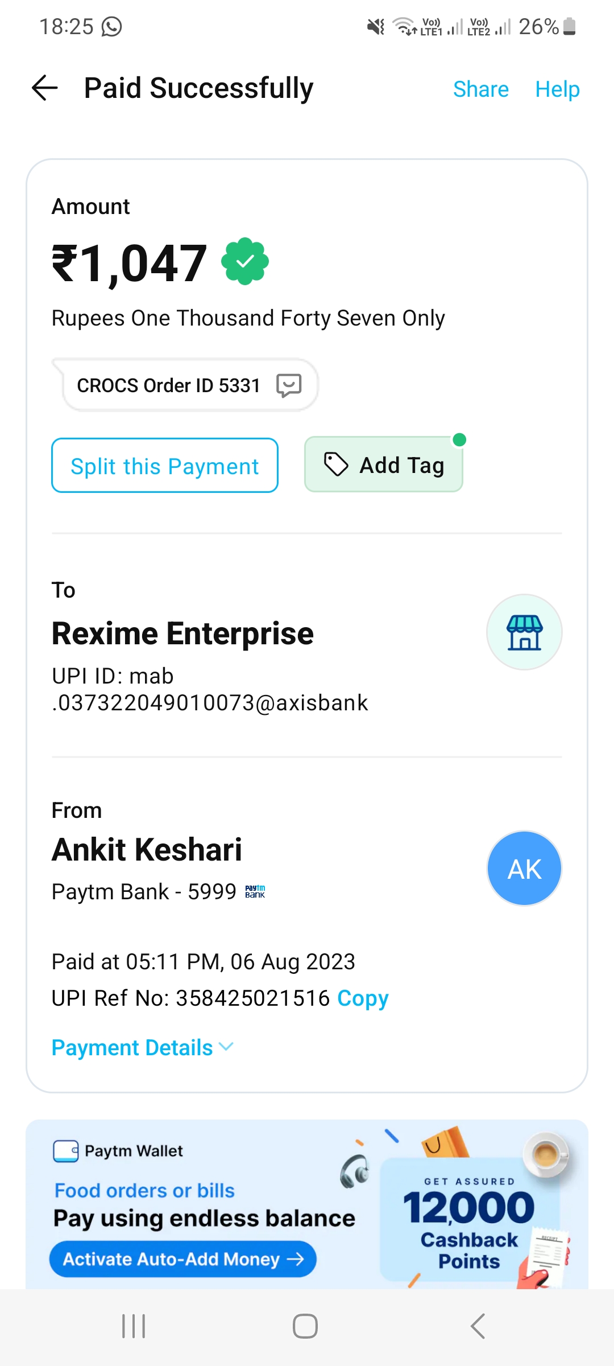The height and width of the screenshot is (1366, 614).
Task: Tap the Paytm Wallet icon in banner
Action: pos(66,1151)
